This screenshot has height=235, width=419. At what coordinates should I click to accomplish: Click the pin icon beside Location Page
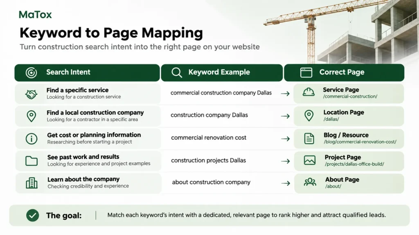pos(309,115)
